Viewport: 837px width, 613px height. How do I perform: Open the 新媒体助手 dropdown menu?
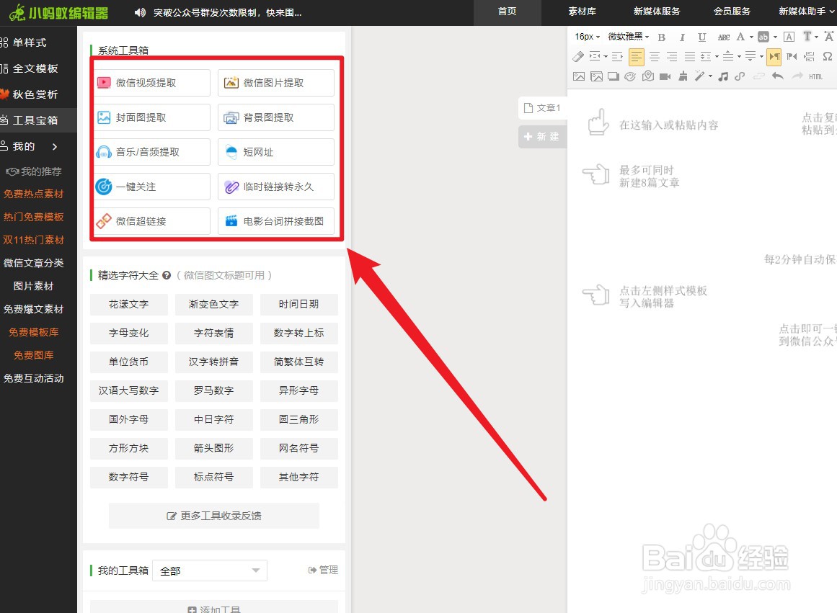tap(806, 12)
